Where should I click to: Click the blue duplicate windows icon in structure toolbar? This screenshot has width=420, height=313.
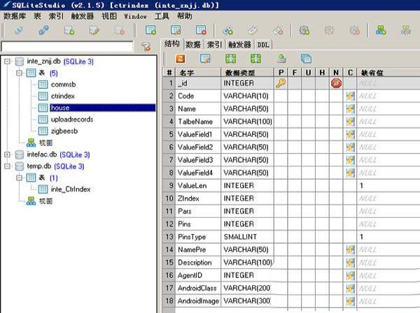click(x=306, y=59)
